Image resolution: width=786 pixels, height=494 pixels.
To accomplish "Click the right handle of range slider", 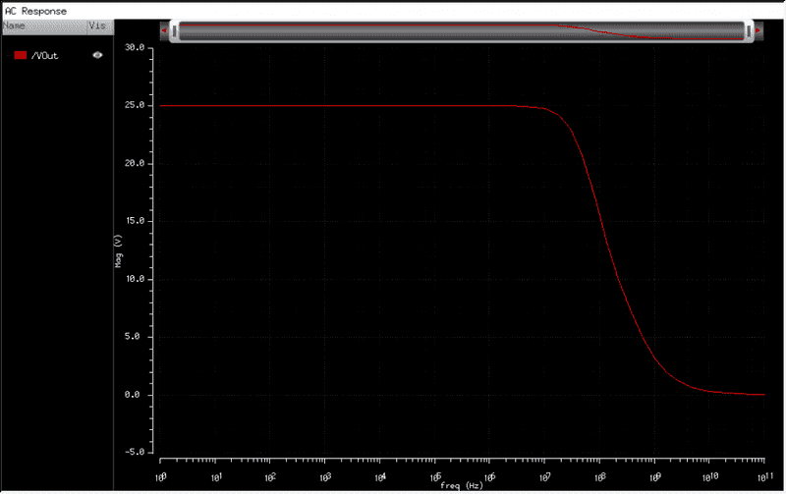I will pos(749,31).
